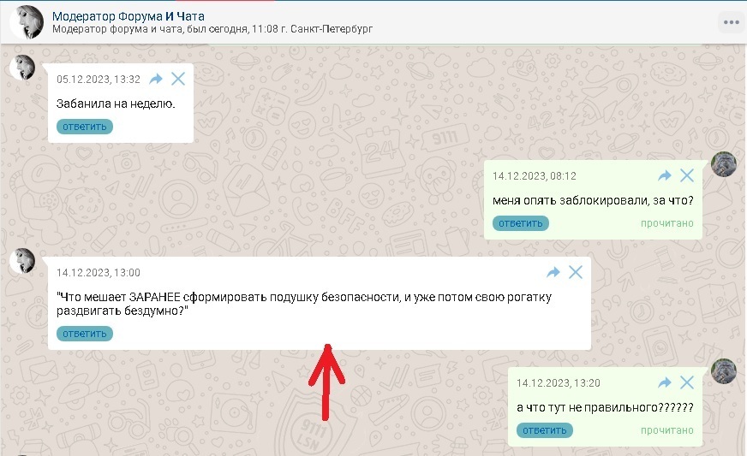Open the user avatar next to 13:20 message
This screenshot has width=747, height=456.
pyautogui.click(x=724, y=371)
